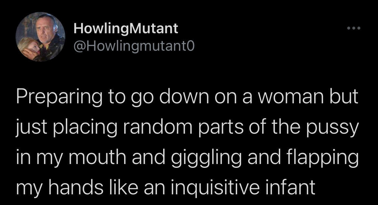Image resolution: width=378 pixels, height=205 pixels.
Task: Click the tweet line starting "in my mouth"
Action: 187,158
